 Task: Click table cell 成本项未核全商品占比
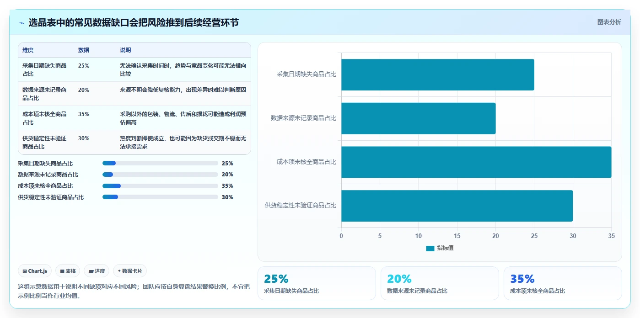(44, 118)
